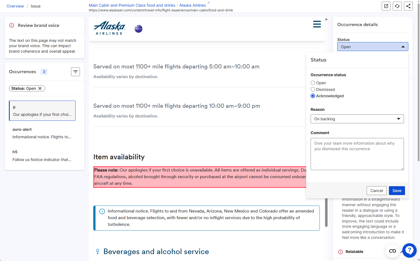
Task: Click the occurrences count badge 3
Action: 44,72
